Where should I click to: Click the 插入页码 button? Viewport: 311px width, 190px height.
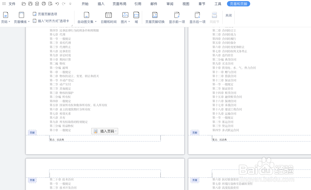[105, 131]
